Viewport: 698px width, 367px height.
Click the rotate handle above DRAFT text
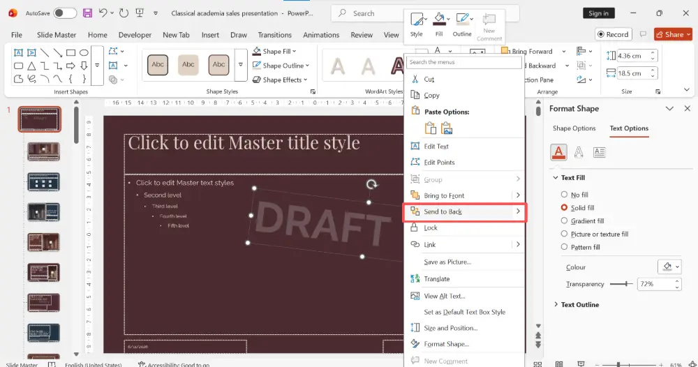point(372,184)
